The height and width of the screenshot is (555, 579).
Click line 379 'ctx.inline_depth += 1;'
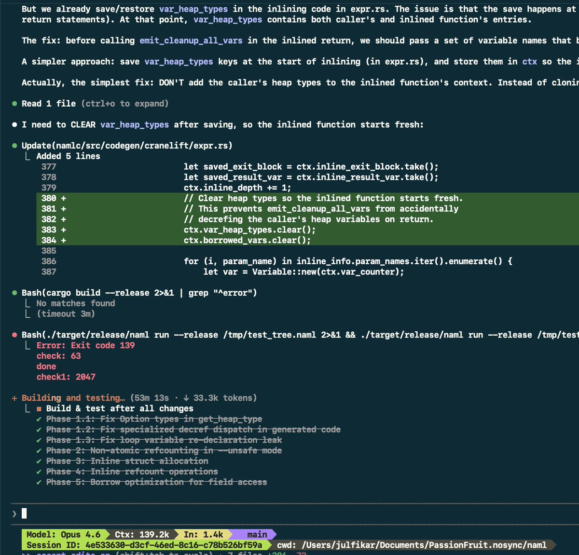pyautogui.click(x=237, y=188)
